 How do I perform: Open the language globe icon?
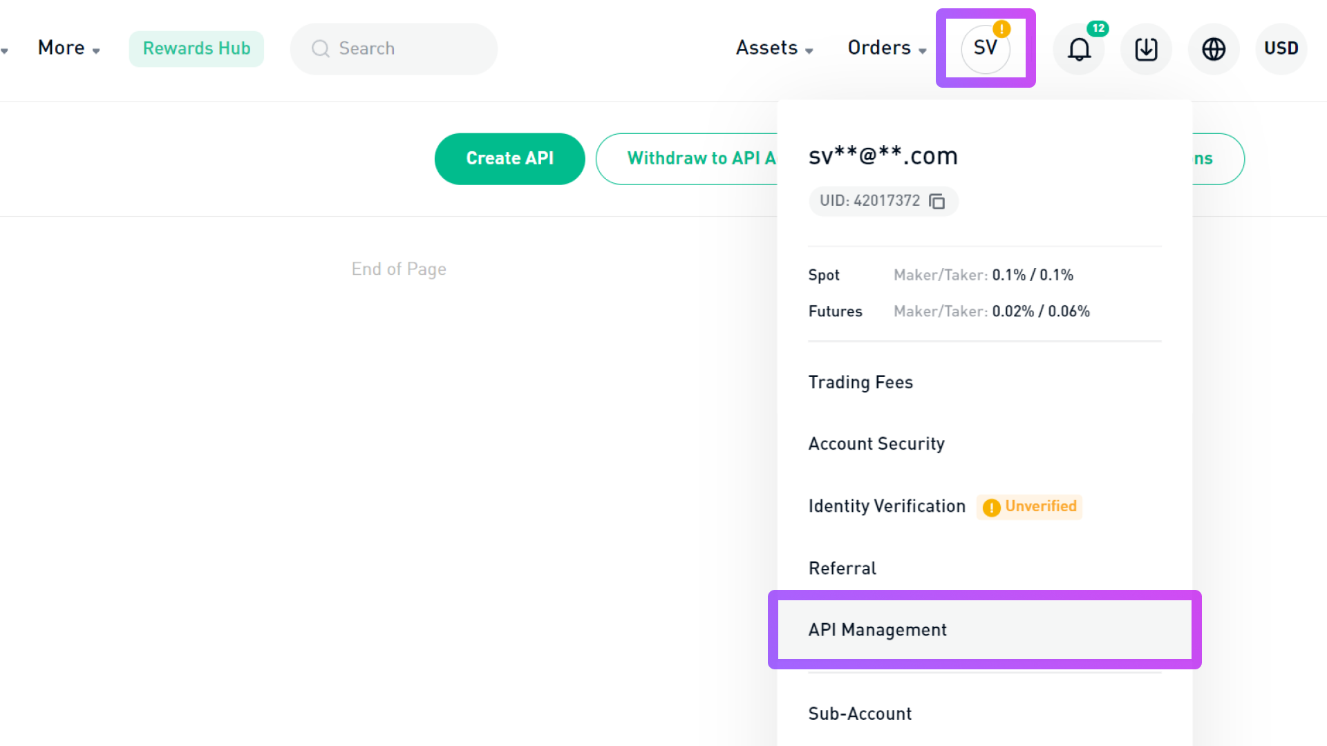tap(1214, 49)
